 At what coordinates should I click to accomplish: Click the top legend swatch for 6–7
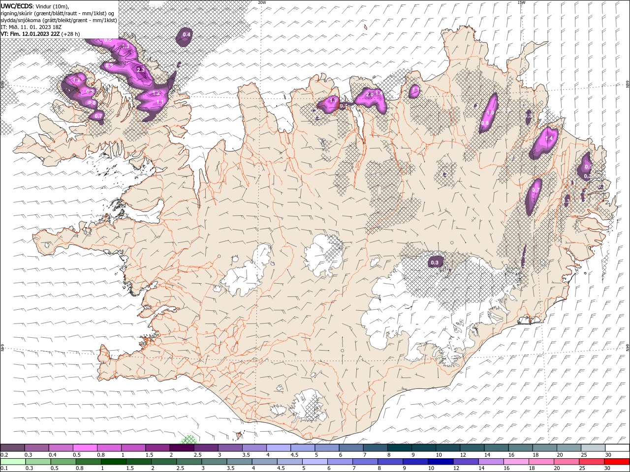[351, 448]
